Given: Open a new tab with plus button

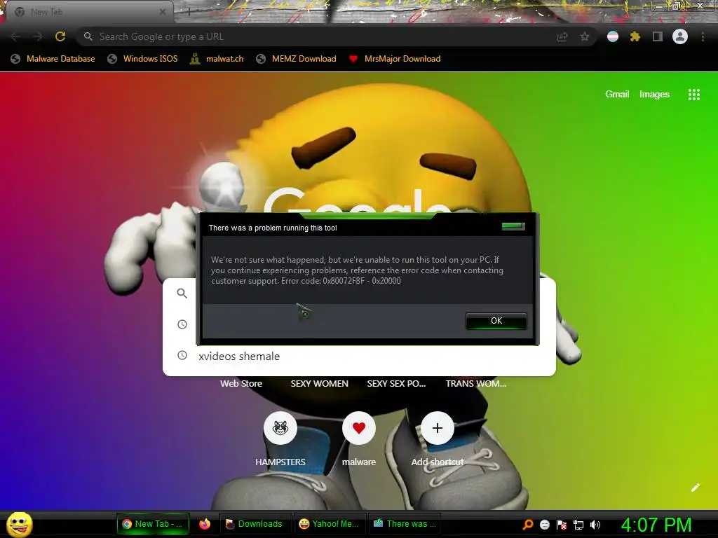Looking at the screenshot, I should (189, 12).
